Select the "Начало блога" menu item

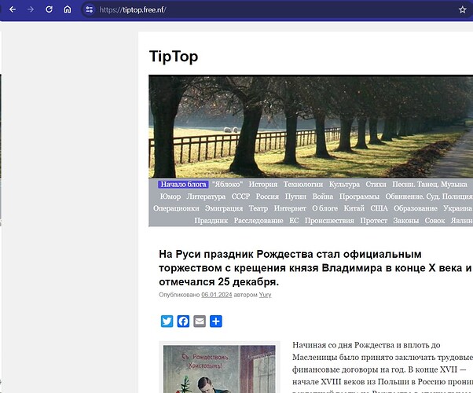point(183,185)
